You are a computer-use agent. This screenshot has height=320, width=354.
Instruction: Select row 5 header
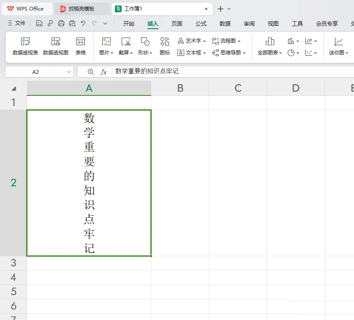point(14,292)
